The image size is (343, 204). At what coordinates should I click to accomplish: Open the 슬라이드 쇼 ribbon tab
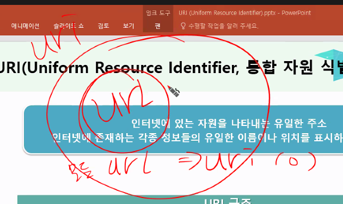(69, 26)
